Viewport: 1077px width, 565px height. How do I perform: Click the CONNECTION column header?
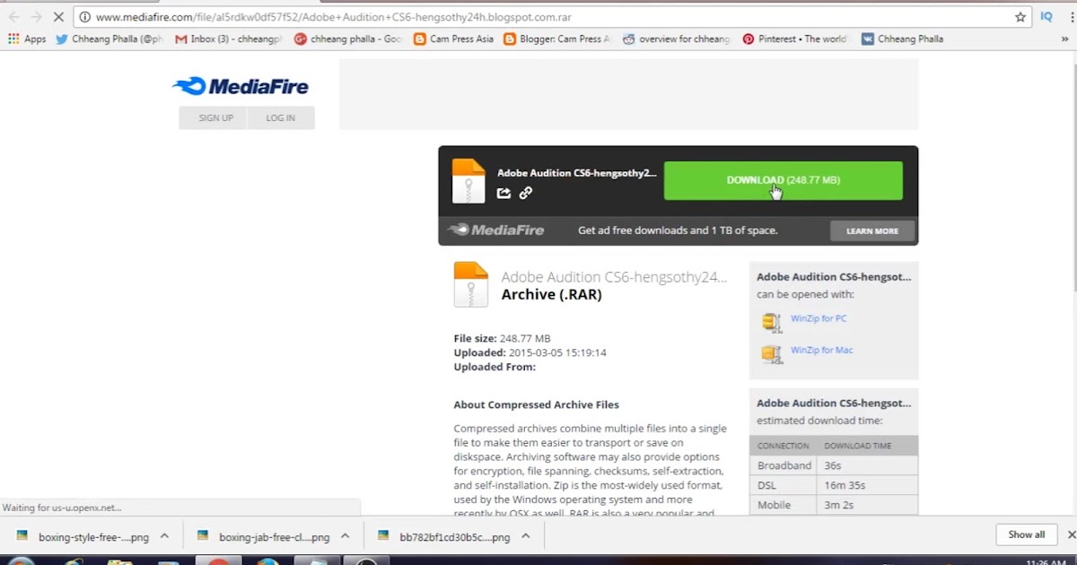pyautogui.click(x=783, y=446)
